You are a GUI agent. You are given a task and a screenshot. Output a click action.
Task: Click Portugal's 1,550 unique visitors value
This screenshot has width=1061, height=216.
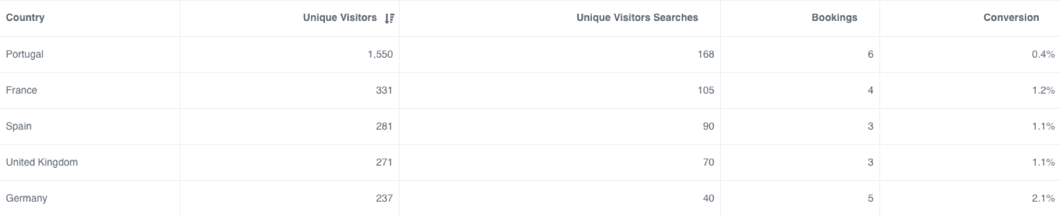pyautogui.click(x=380, y=54)
